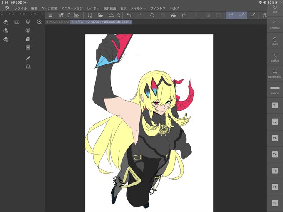Open the 編集 menu
Viewport: 283px width, 212px height.
click(34, 8)
